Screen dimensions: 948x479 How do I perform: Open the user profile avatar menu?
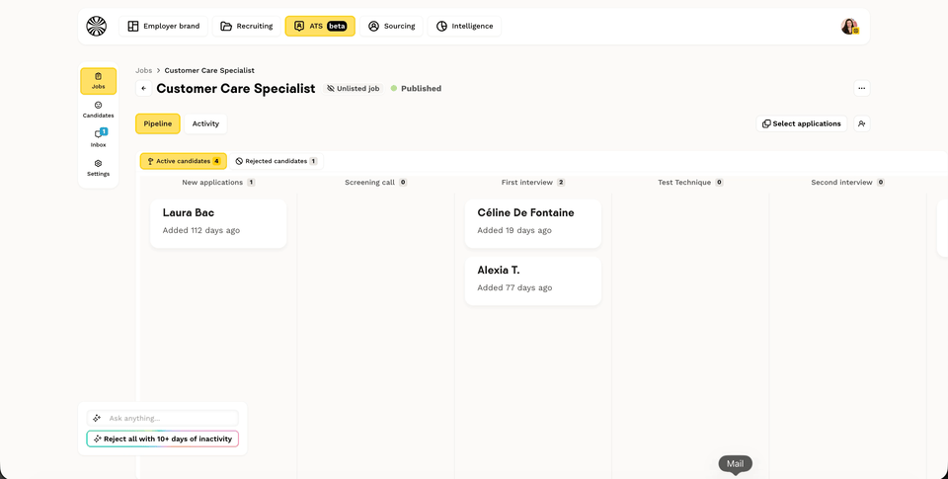849,26
